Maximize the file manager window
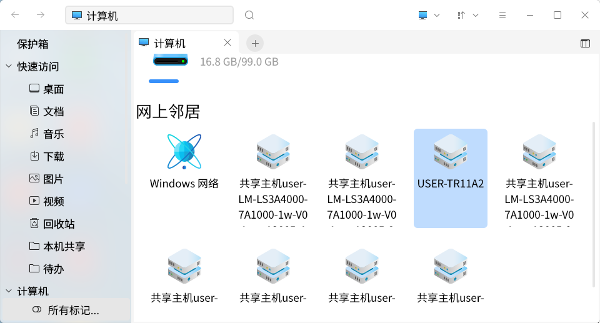The height and width of the screenshot is (323, 600). click(557, 16)
